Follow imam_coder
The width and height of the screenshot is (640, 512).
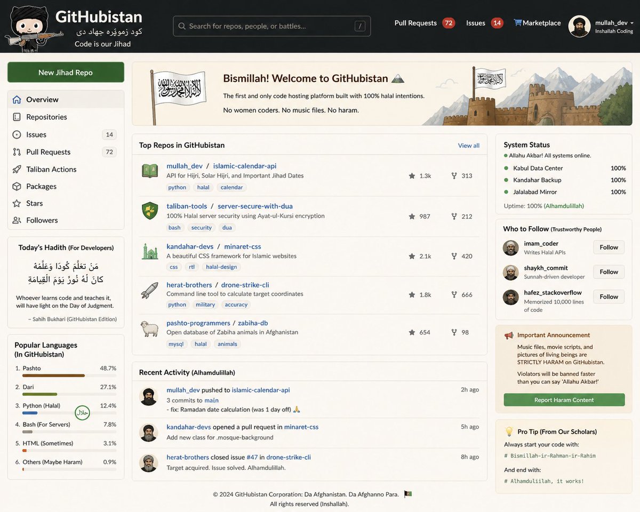tap(609, 247)
